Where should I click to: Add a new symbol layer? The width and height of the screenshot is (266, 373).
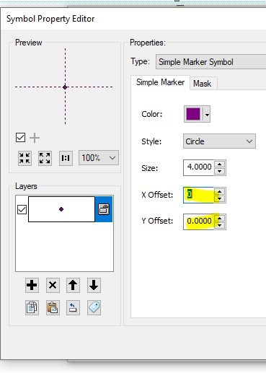[x=32, y=286]
